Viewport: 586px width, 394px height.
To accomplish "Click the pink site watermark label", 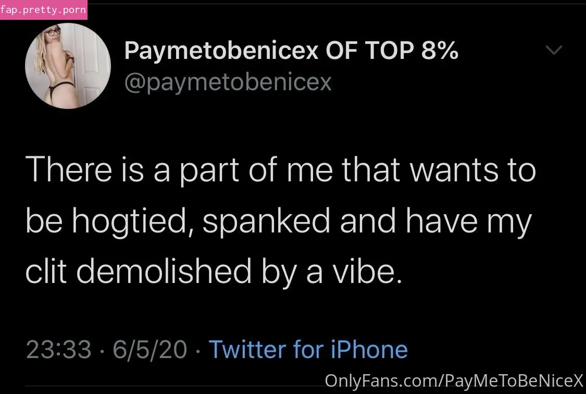I will 43,10.
